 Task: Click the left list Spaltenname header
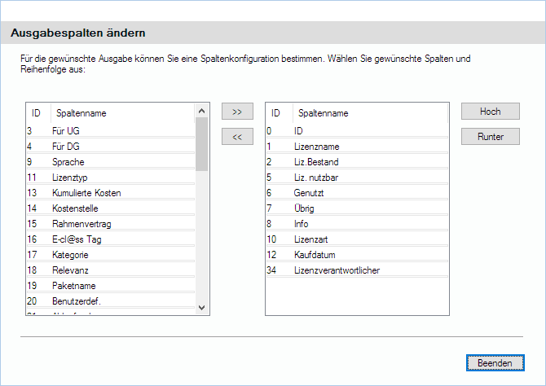122,113
